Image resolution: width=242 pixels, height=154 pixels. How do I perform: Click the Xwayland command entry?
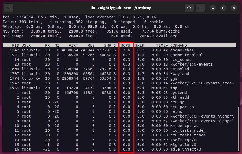[180, 74]
